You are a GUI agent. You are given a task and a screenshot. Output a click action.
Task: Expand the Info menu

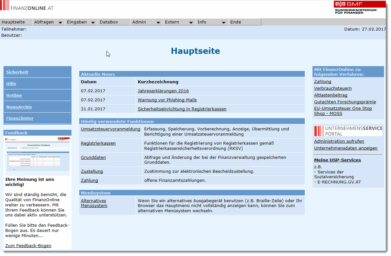pos(223,22)
